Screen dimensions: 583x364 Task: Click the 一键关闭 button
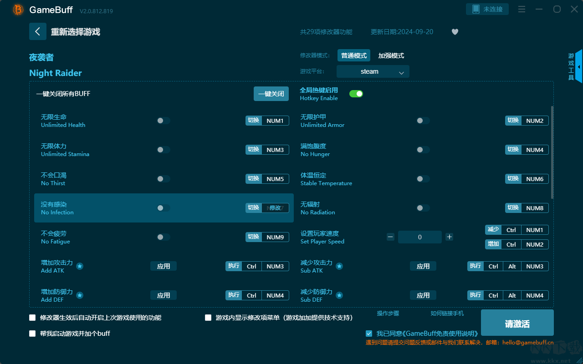point(271,94)
